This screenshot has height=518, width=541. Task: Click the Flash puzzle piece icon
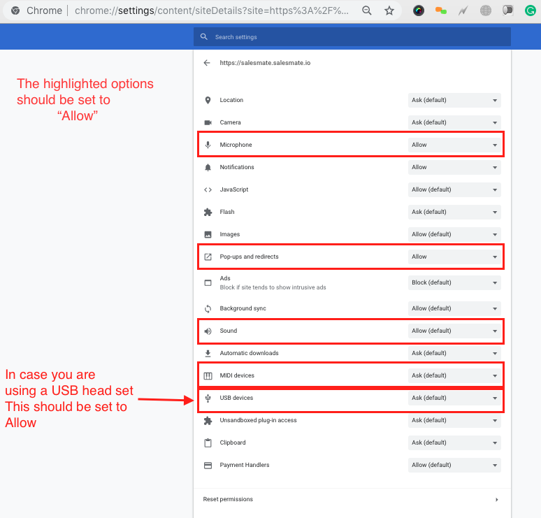(208, 212)
